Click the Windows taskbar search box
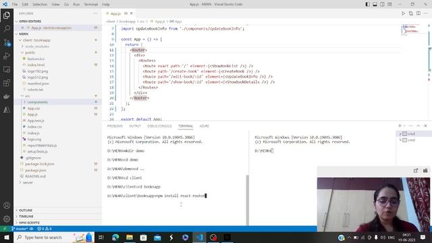This screenshot has height=243, width=432. pos(54,237)
